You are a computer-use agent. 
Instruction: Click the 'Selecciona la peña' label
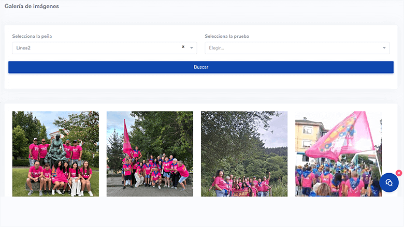(32, 36)
